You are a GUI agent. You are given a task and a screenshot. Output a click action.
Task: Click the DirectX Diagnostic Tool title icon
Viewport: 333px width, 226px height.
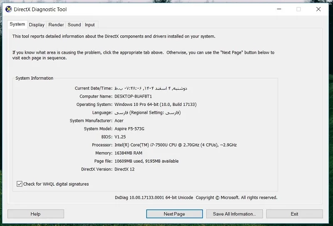[x=8, y=9]
